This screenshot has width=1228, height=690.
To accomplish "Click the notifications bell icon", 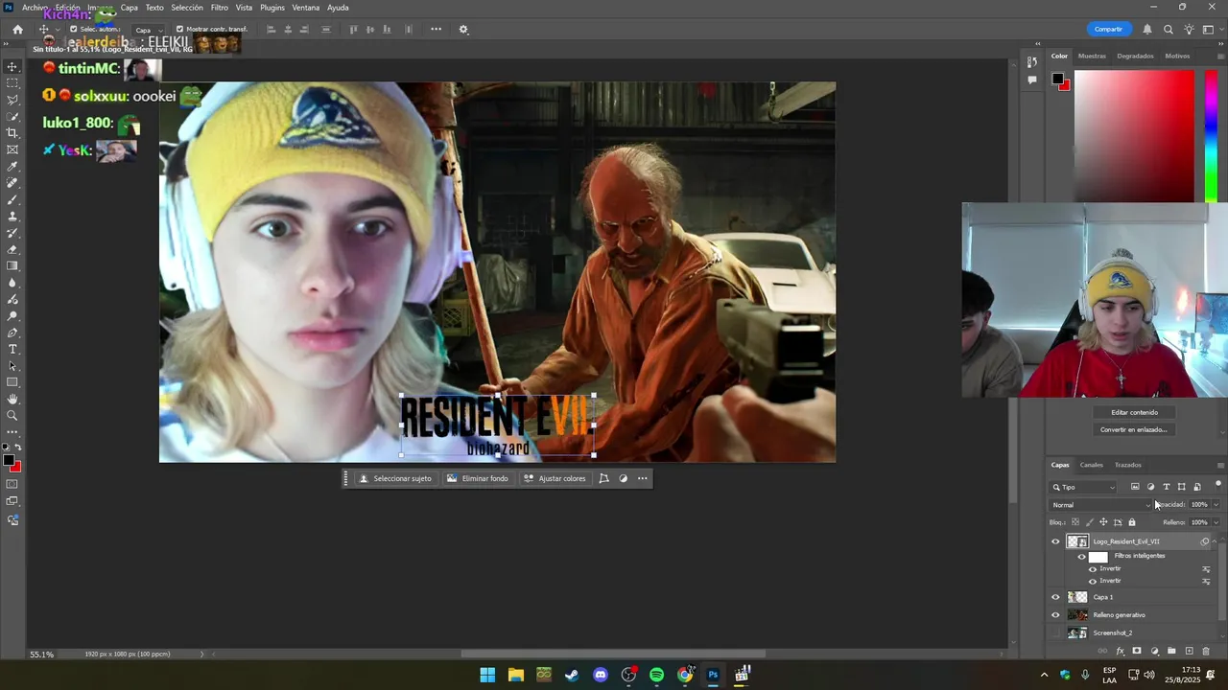I will coord(1147,29).
